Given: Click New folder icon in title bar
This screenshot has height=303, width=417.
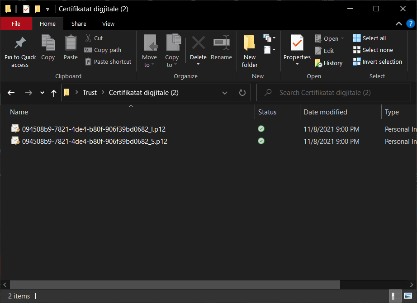Looking at the screenshot, I should 38,9.
